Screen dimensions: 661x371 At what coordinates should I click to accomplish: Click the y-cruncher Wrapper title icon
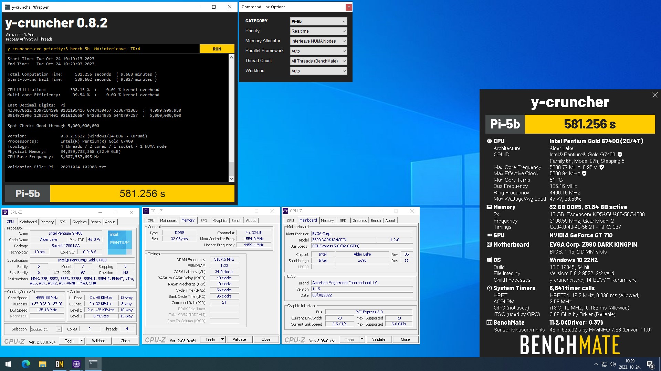pos(8,7)
